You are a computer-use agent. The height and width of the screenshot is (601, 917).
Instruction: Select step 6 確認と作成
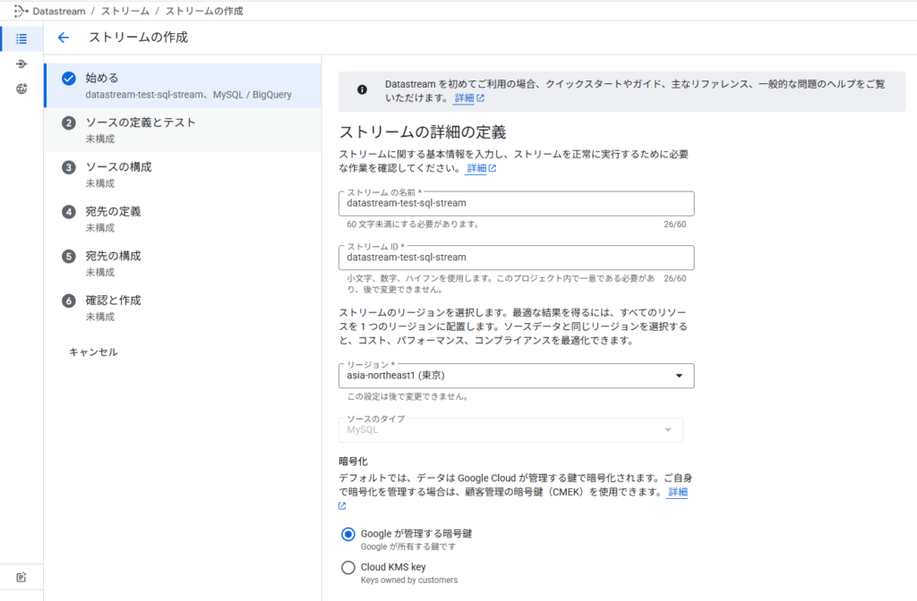[x=113, y=300]
